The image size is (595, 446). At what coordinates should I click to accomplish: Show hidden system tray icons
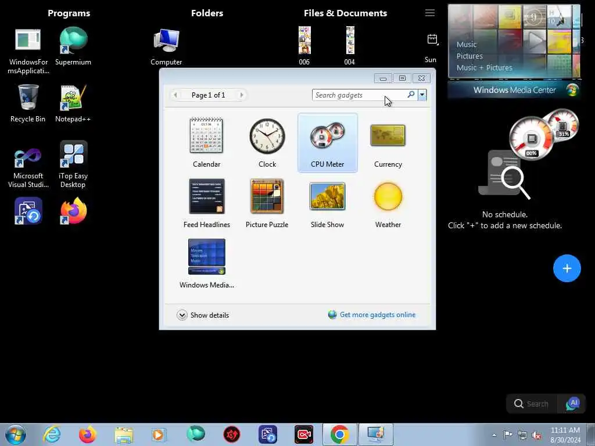pos(494,435)
